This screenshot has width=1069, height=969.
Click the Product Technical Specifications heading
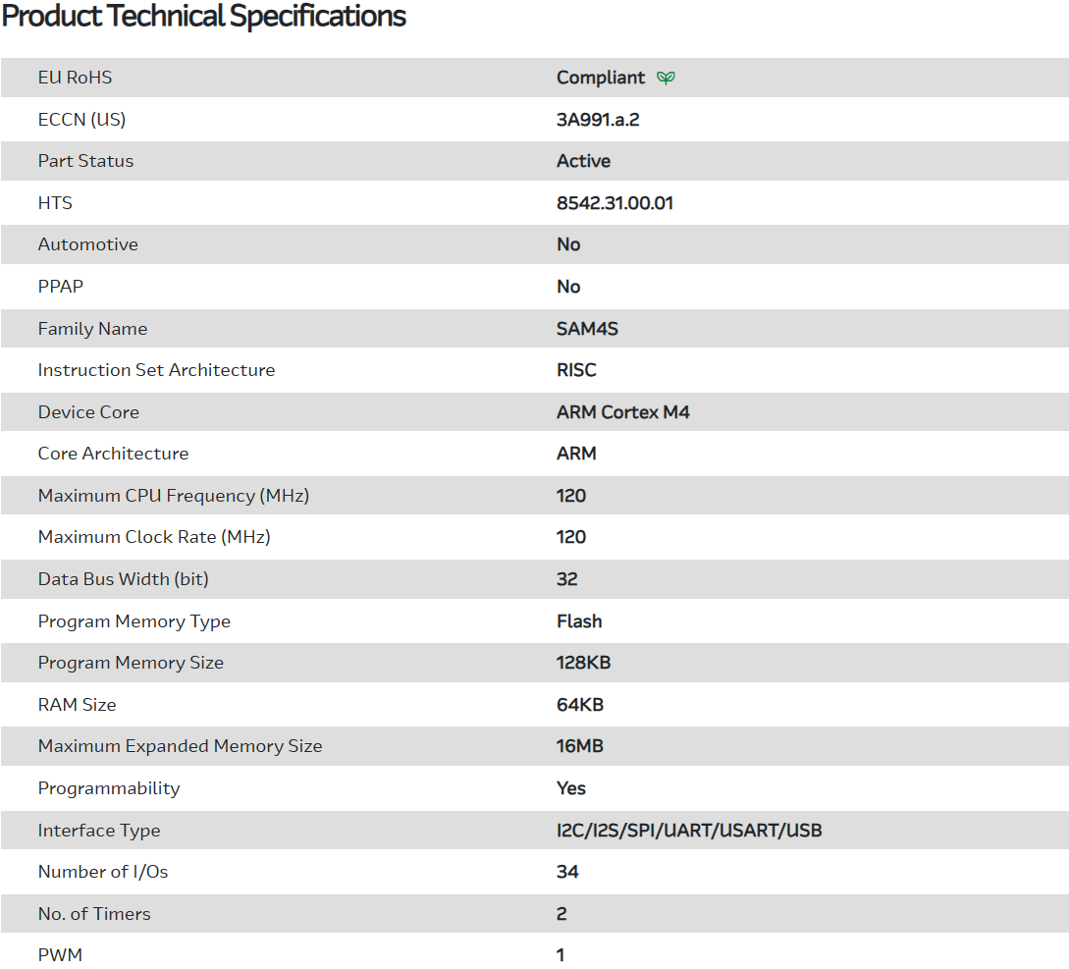tap(204, 17)
